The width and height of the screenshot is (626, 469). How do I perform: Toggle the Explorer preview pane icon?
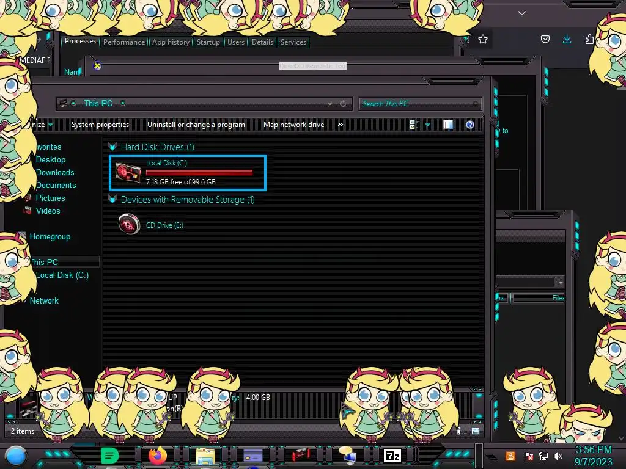click(x=448, y=125)
